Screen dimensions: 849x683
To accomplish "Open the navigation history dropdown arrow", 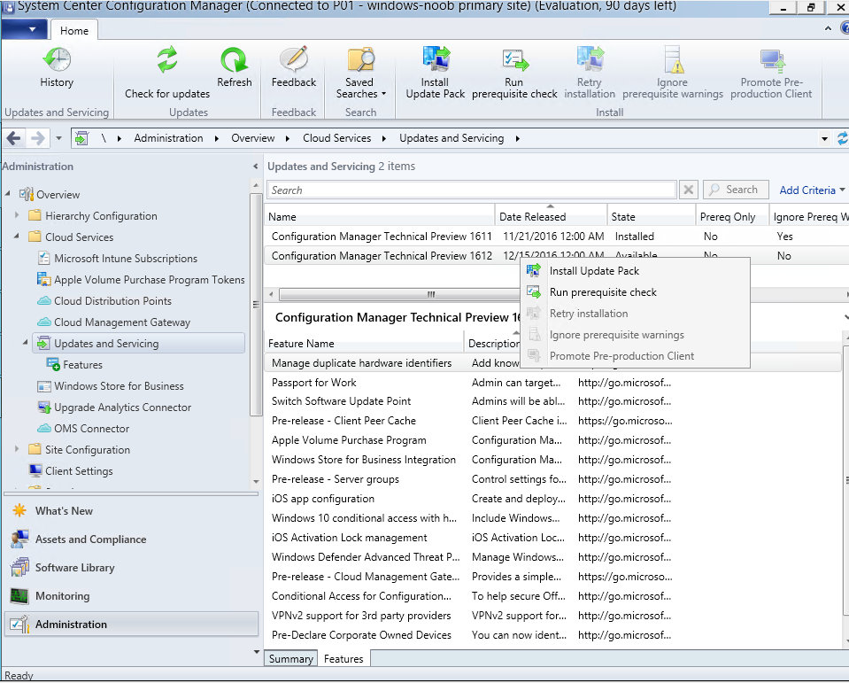I will [x=58, y=138].
